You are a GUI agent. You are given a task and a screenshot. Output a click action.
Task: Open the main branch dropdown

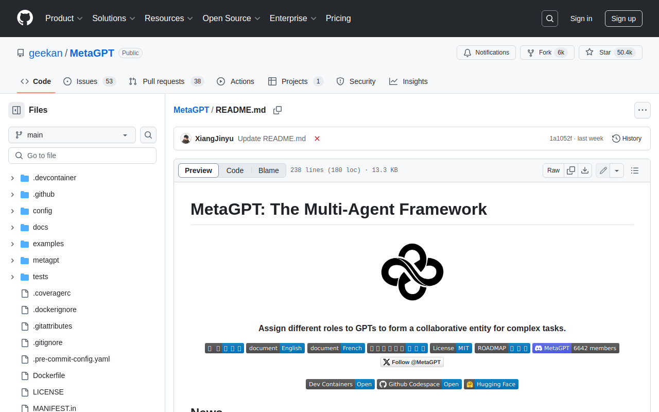[72, 135]
